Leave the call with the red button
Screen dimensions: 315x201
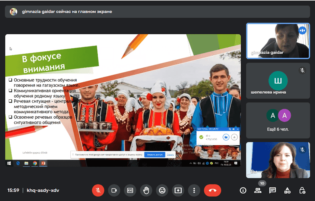pos(213,190)
